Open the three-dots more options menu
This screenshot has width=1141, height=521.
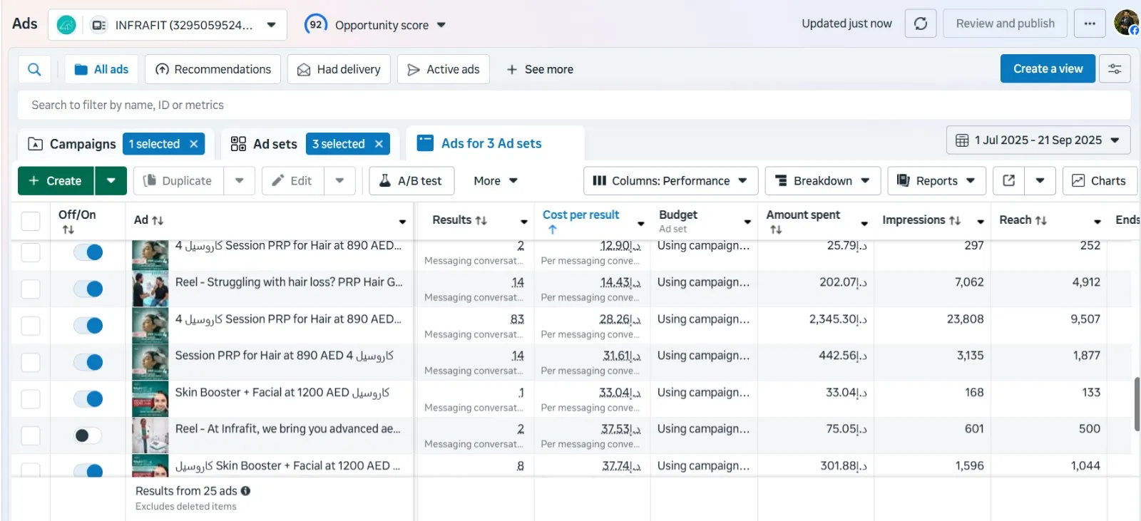click(x=1089, y=24)
